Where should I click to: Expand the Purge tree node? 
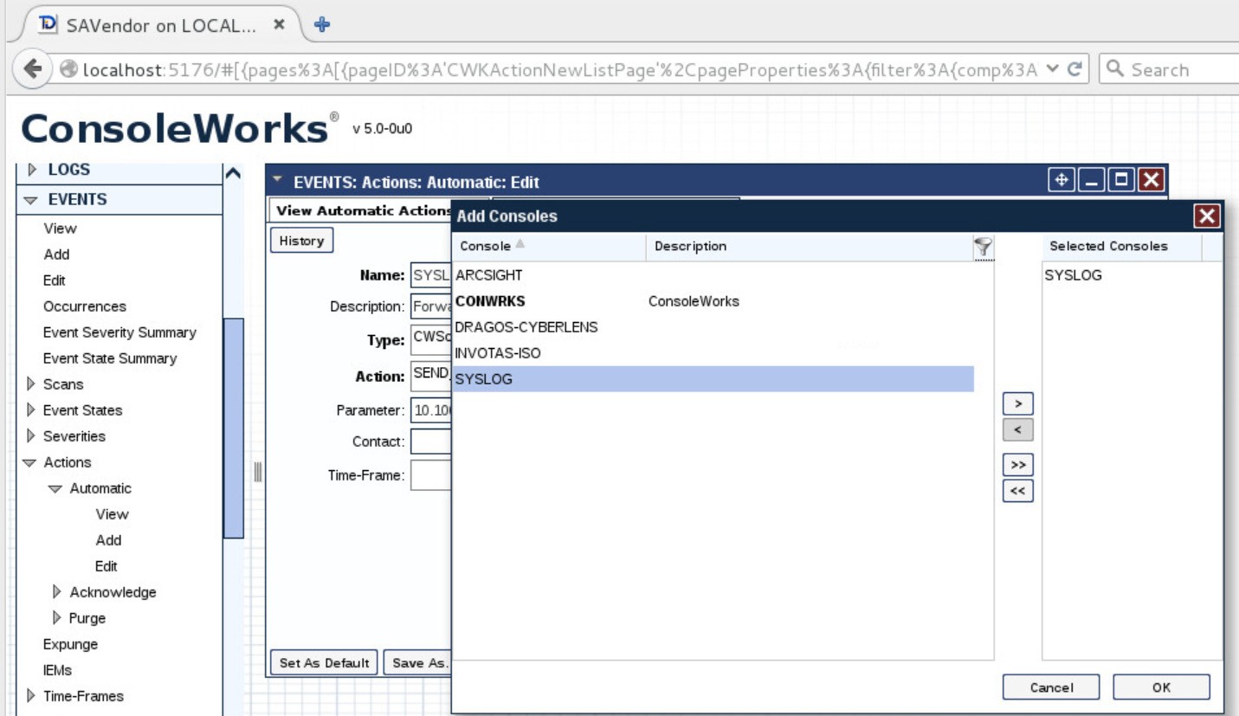(x=57, y=618)
